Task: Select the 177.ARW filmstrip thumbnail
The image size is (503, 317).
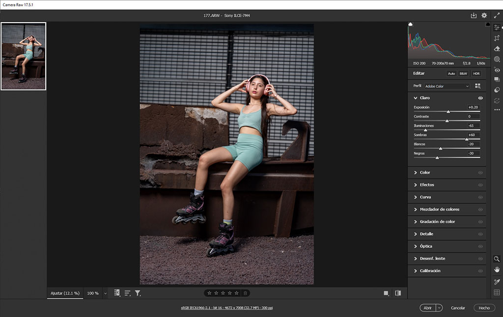Action: [x=24, y=56]
